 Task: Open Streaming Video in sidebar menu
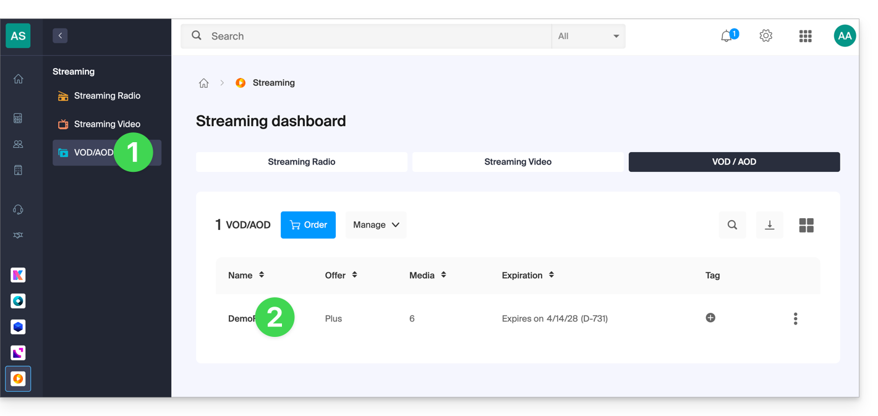[x=106, y=124]
